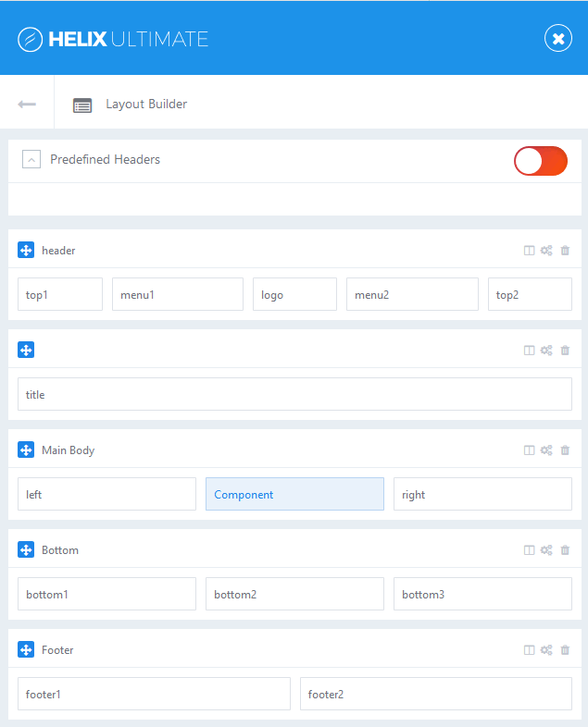The height and width of the screenshot is (727, 588).
Task: Click the Layout Builder list icon
Action: (x=82, y=105)
